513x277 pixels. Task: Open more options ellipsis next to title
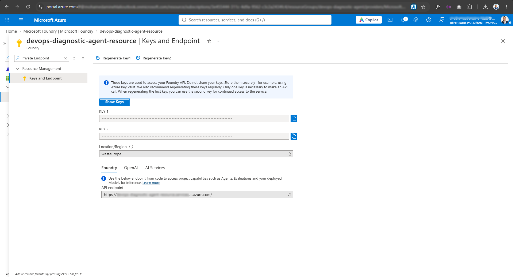click(x=219, y=41)
